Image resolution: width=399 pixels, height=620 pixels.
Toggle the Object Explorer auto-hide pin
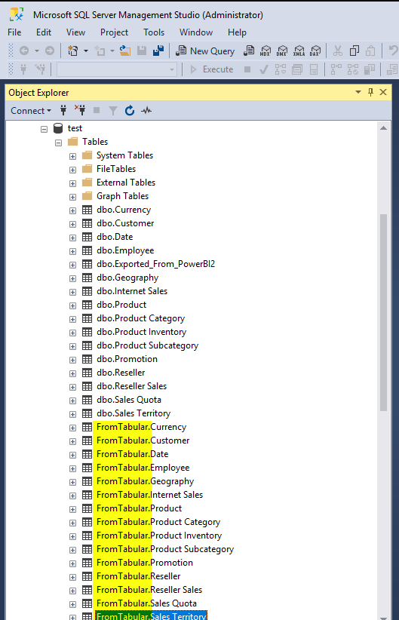point(370,92)
